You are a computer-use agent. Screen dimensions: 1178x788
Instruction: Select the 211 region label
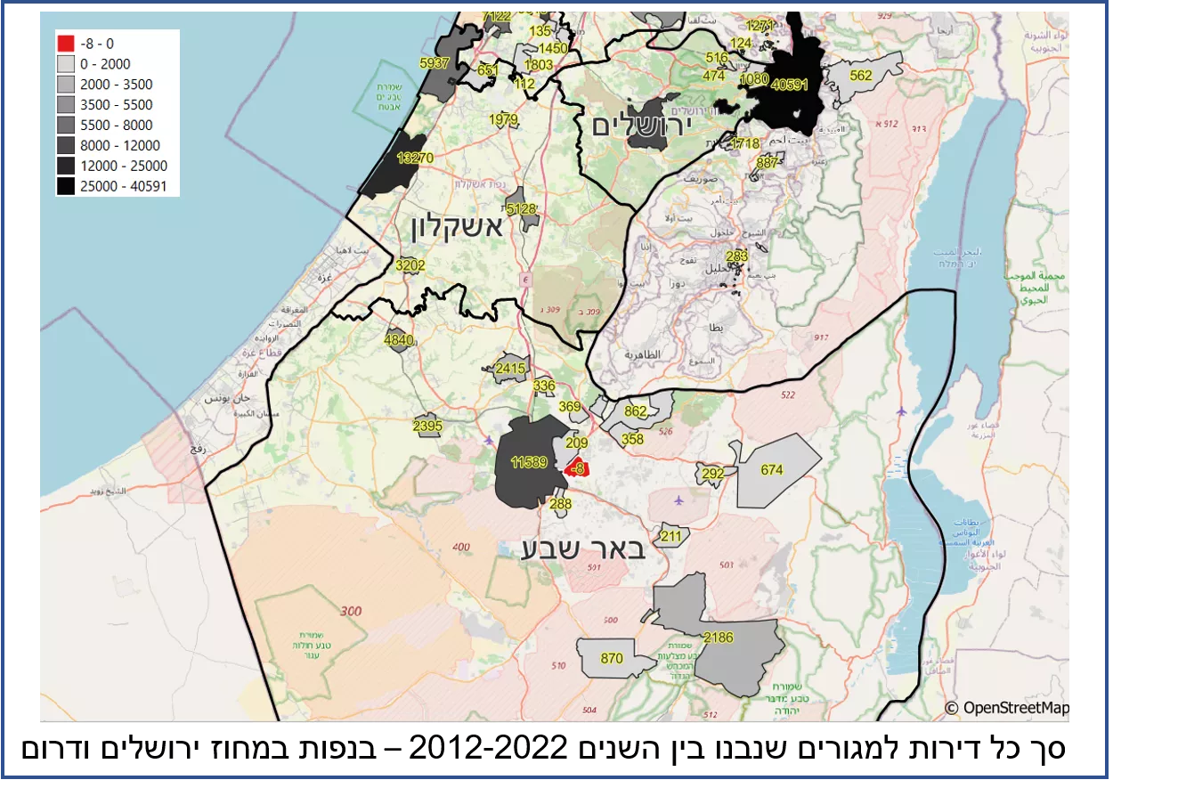tap(670, 536)
